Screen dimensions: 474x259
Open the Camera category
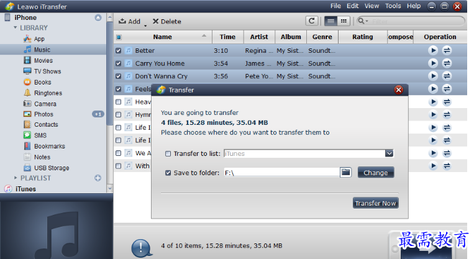pyautogui.click(x=45, y=104)
